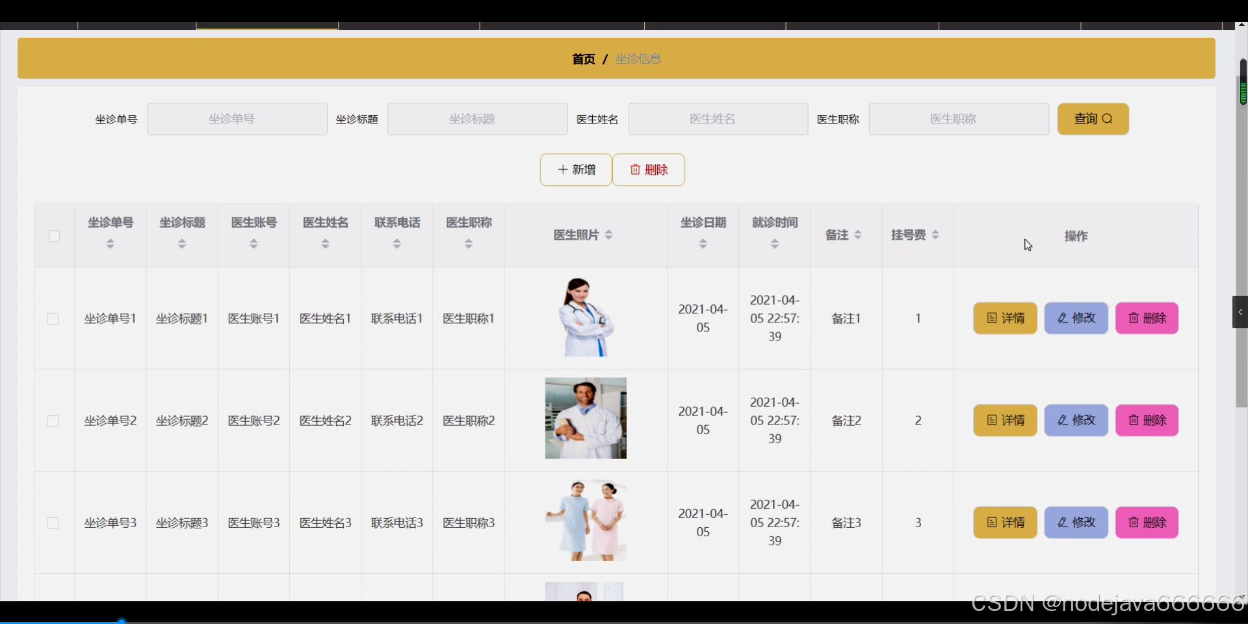The width and height of the screenshot is (1248, 624).
Task: Focus the 坐诊标题 search input
Action: [478, 119]
